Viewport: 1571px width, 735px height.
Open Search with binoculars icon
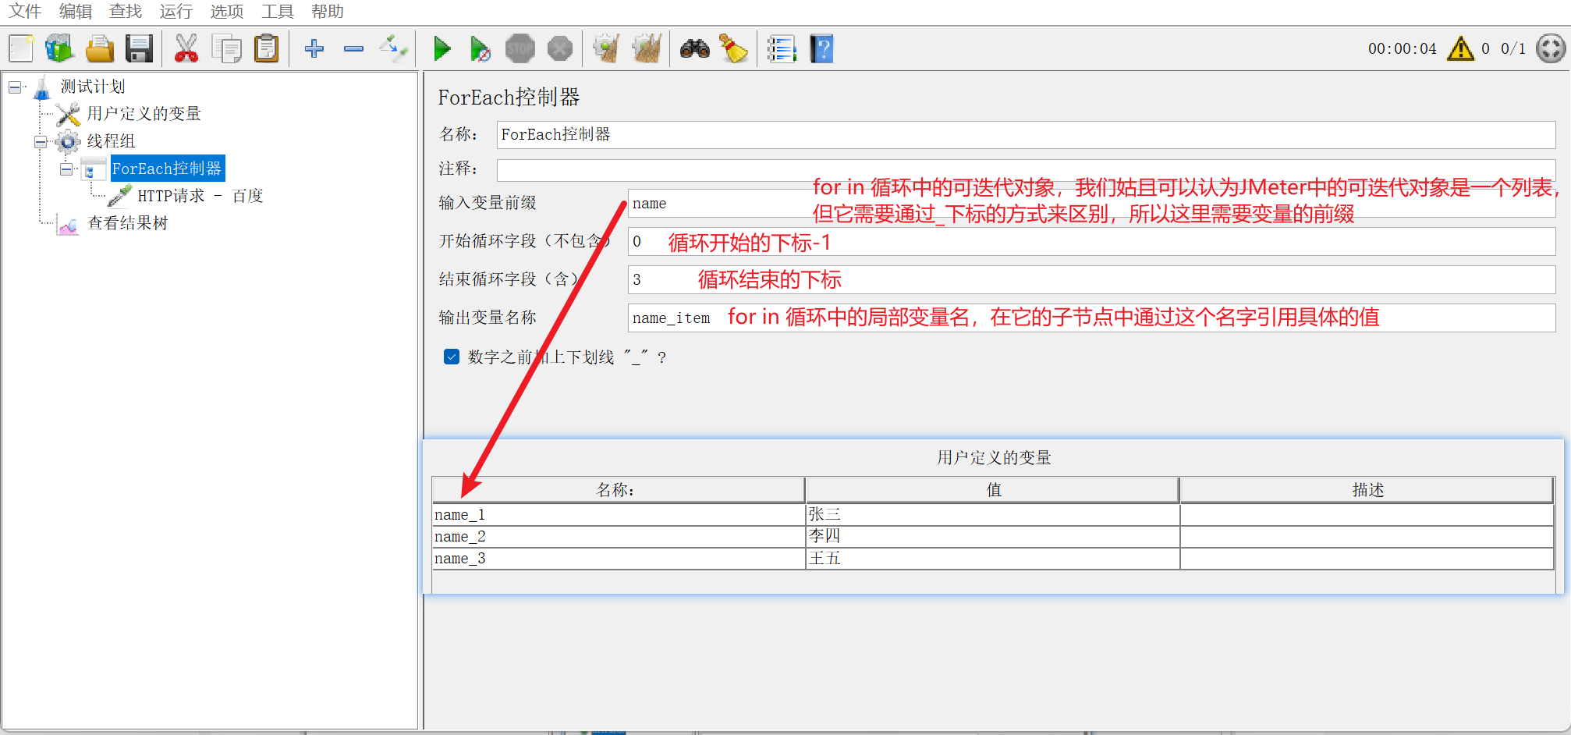click(695, 48)
